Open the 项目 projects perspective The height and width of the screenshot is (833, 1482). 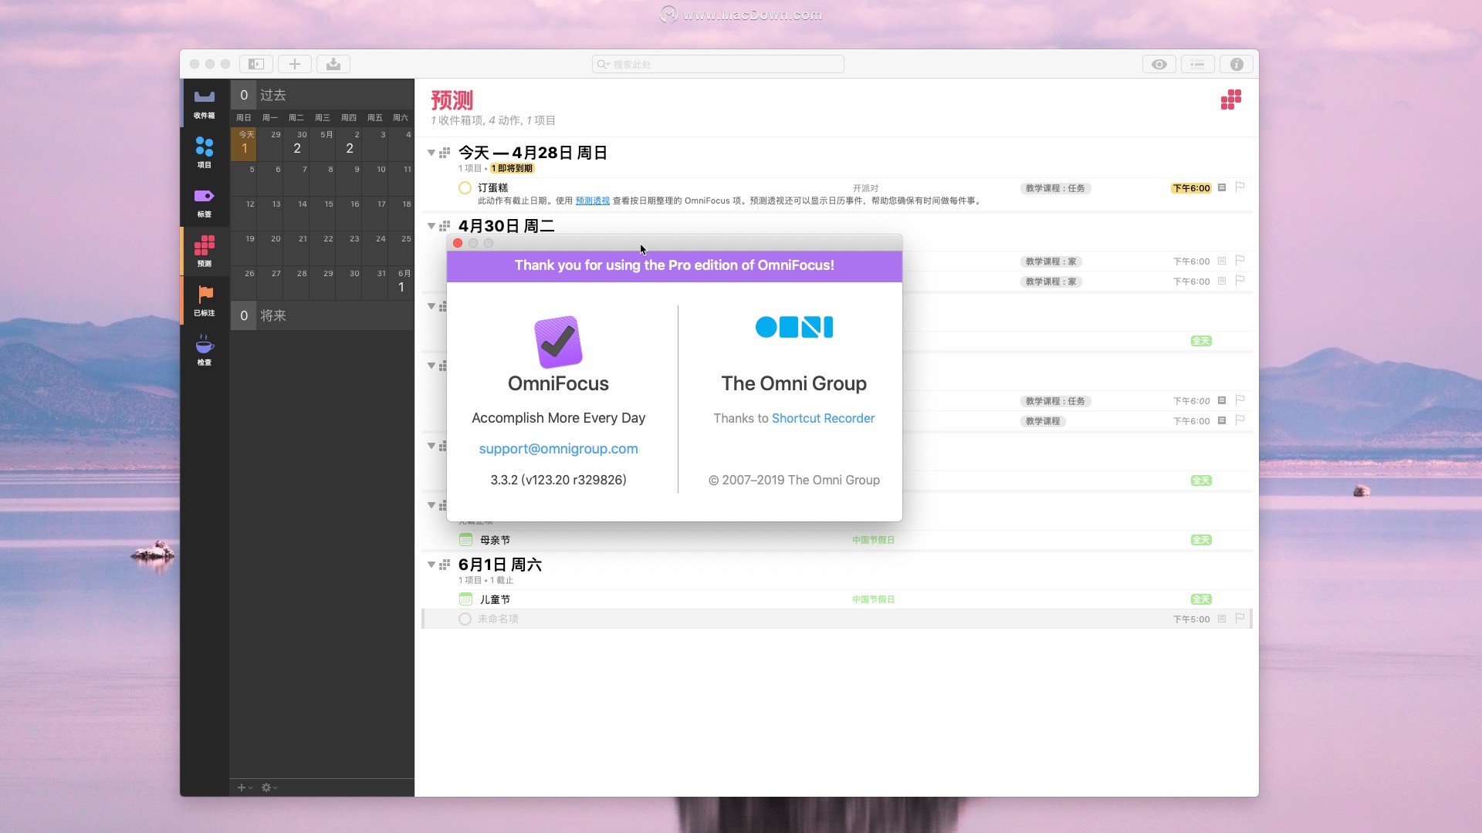pos(205,152)
